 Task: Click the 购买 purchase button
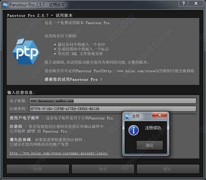103,169
